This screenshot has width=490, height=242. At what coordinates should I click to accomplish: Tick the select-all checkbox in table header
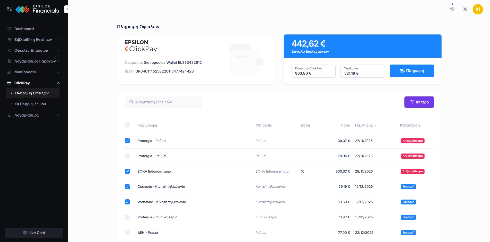[x=127, y=125]
